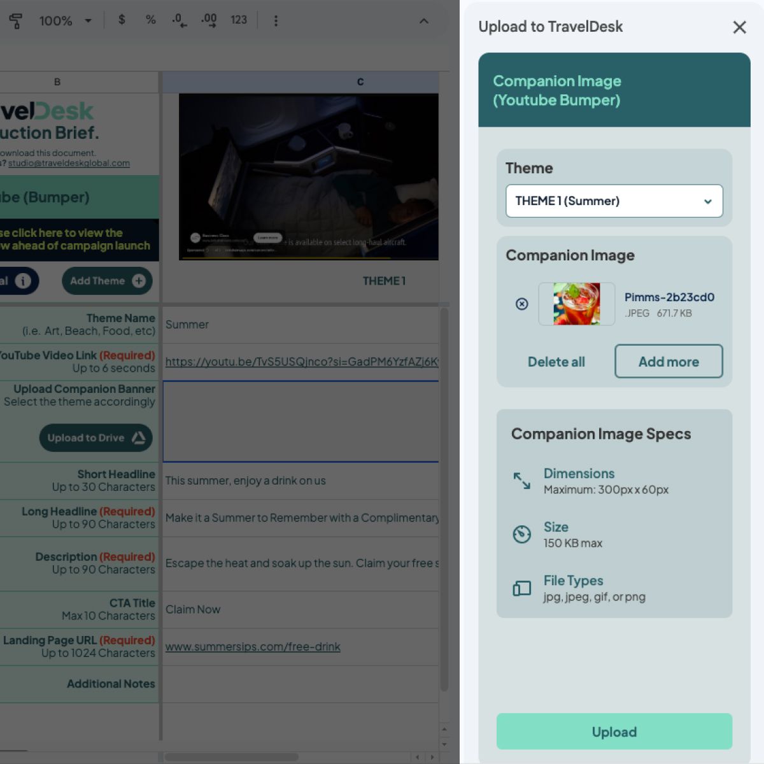Click the Size speedometer icon
This screenshot has height=764, width=764.
click(x=521, y=535)
